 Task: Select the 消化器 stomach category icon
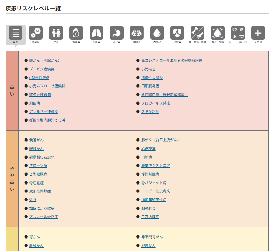click(117, 33)
